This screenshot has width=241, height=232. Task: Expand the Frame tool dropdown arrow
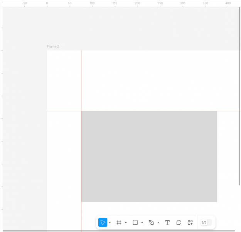pyautogui.click(x=126, y=222)
